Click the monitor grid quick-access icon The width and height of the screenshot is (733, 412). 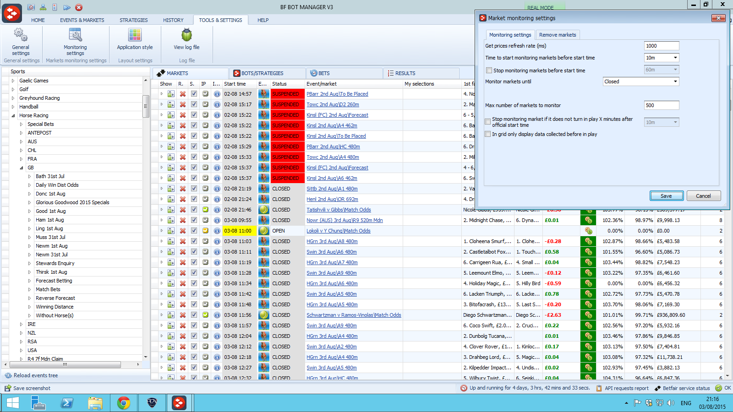pyautogui.click(x=31, y=7)
